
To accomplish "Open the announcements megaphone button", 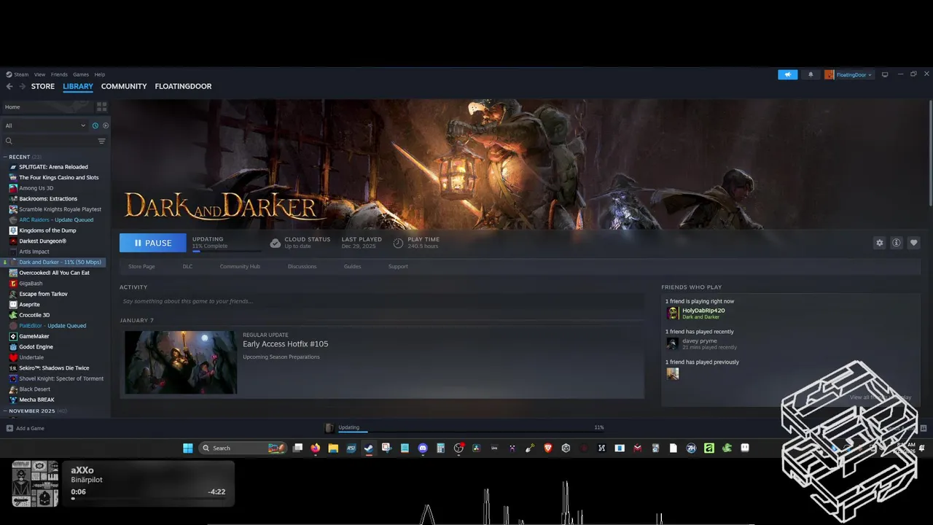I will [x=787, y=74].
